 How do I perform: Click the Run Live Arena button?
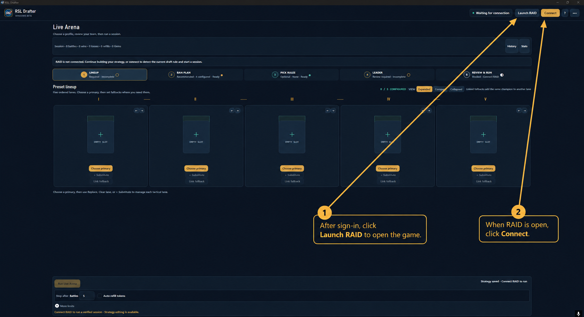67,284
